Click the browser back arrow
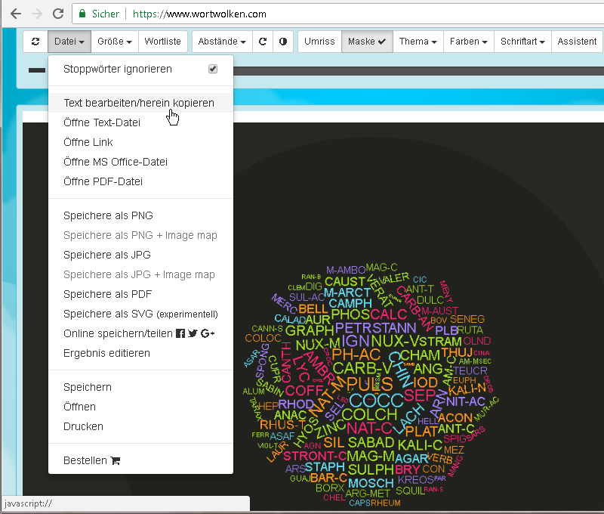Image resolution: width=604 pixels, height=514 pixels. (16, 14)
